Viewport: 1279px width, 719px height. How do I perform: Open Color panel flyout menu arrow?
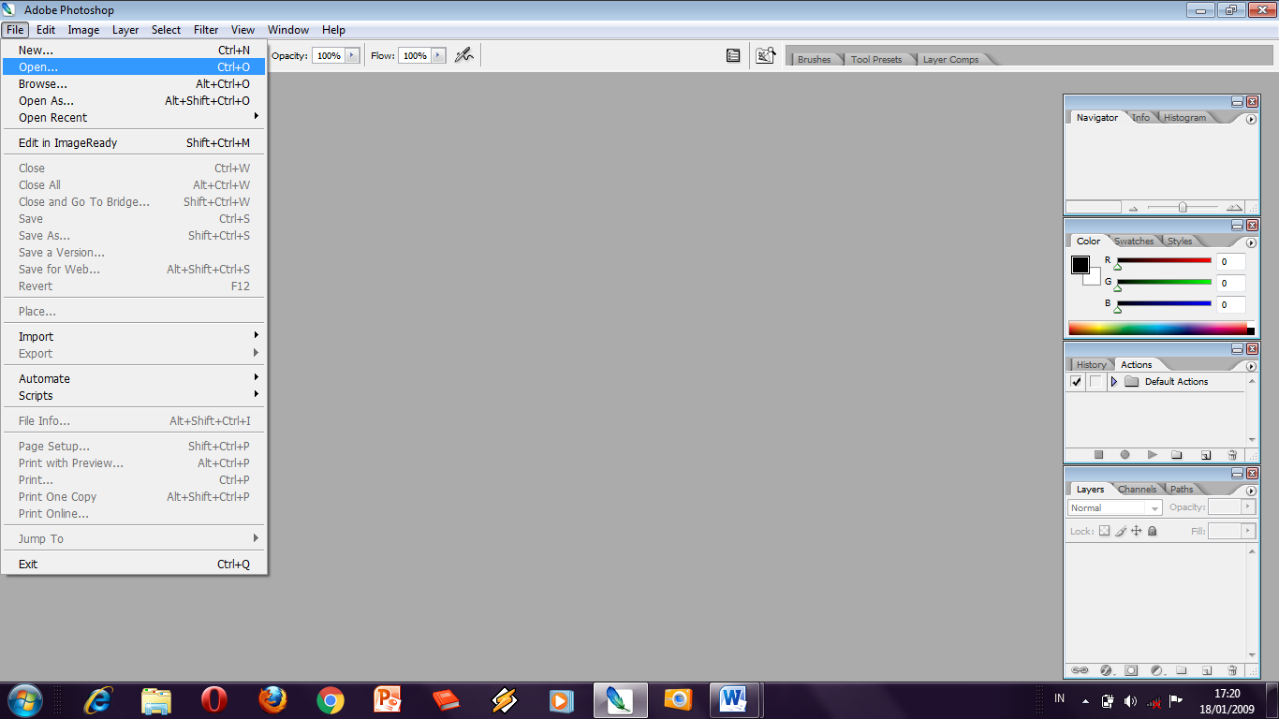1251,242
